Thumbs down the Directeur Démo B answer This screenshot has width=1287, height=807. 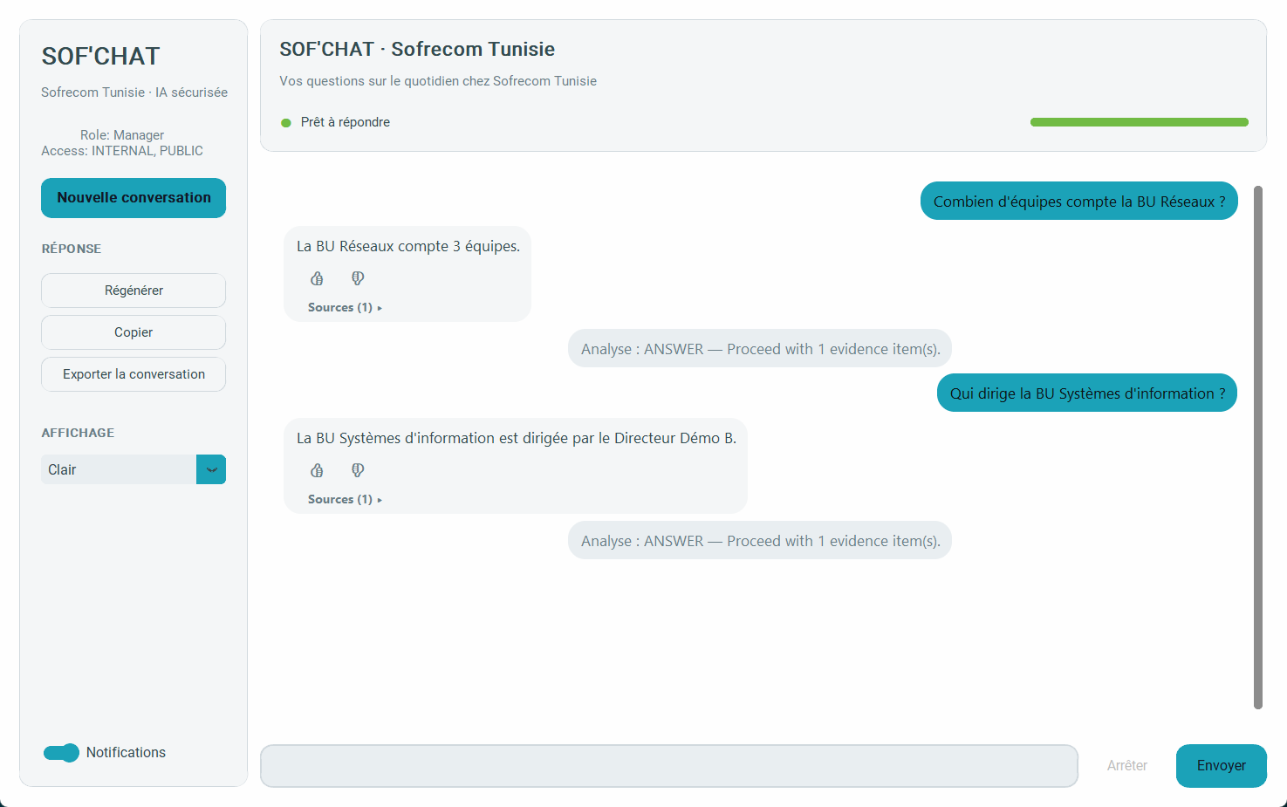tap(358, 470)
